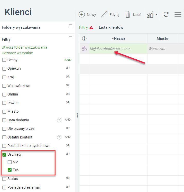Enable the Opiekun filter checkbox
The width and height of the screenshot is (184, 192).
(4, 69)
